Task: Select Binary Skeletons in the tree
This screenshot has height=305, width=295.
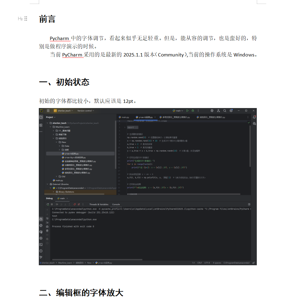Action: [65, 192]
